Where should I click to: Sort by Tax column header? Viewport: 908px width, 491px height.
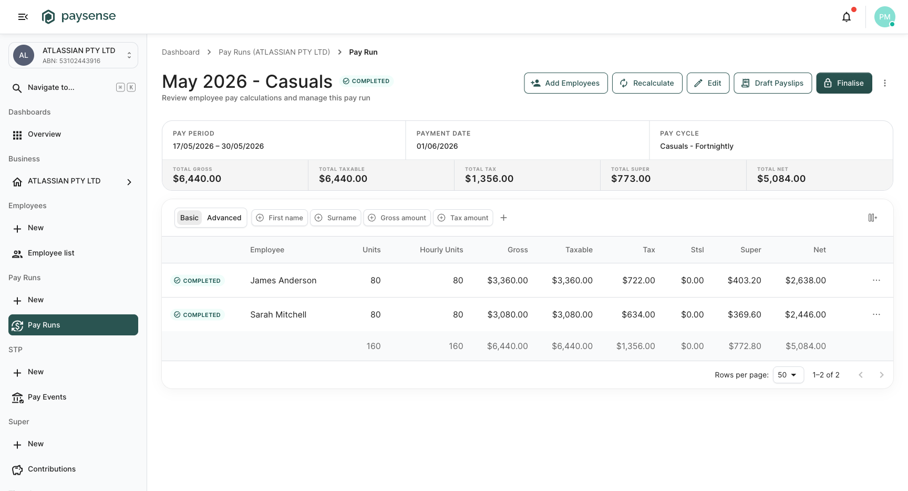pos(649,250)
